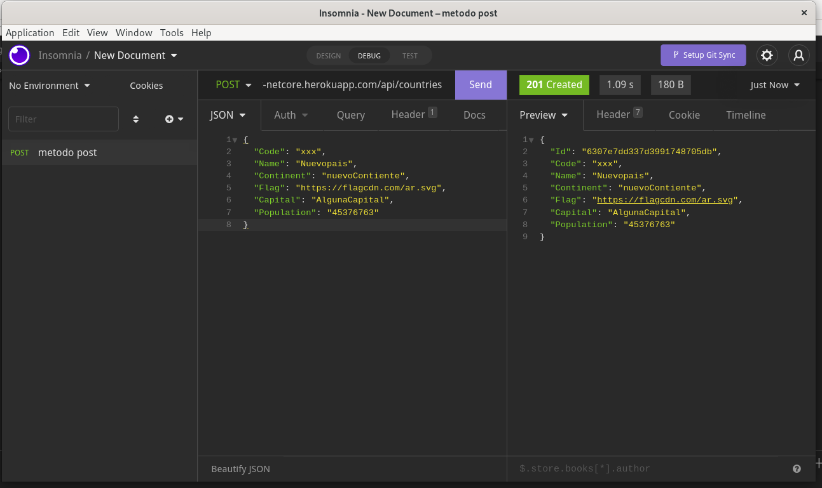Open the POST method dropdown
This screenshot has width=822, height=488.
233,84
